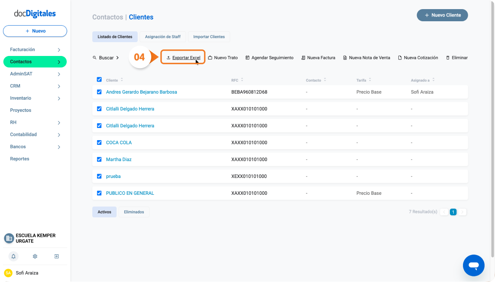
Task: Show Eliminados clients tab
Action: (134, 212)
